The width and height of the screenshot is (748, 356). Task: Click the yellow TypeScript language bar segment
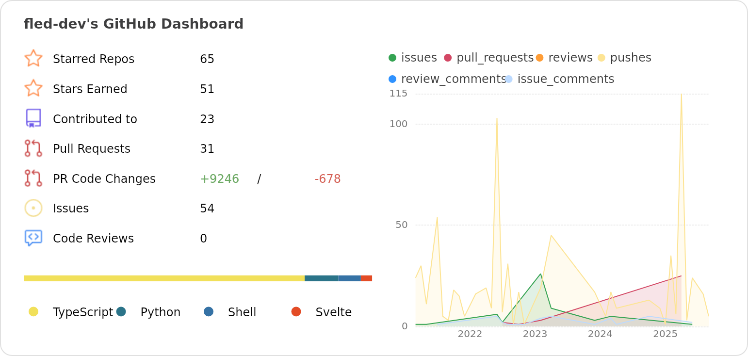pyautogui.click(x=164, y=278)
